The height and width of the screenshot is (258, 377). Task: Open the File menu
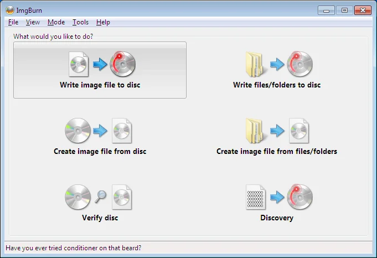click(13, 22)
